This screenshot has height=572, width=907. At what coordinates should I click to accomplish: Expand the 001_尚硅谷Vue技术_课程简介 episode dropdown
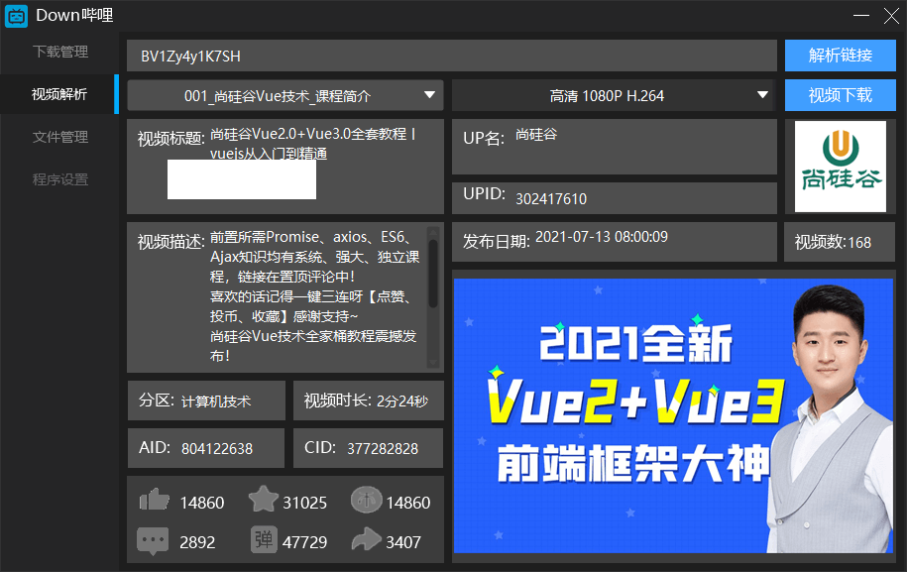[x=285, y=95]
